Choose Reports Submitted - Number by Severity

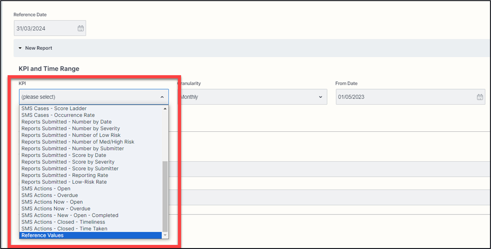(x=71, y=128)
